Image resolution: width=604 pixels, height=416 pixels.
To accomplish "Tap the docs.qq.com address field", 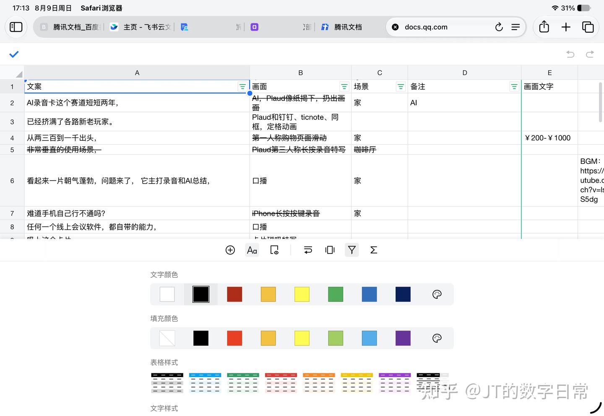I will click(x=426, y=27).
